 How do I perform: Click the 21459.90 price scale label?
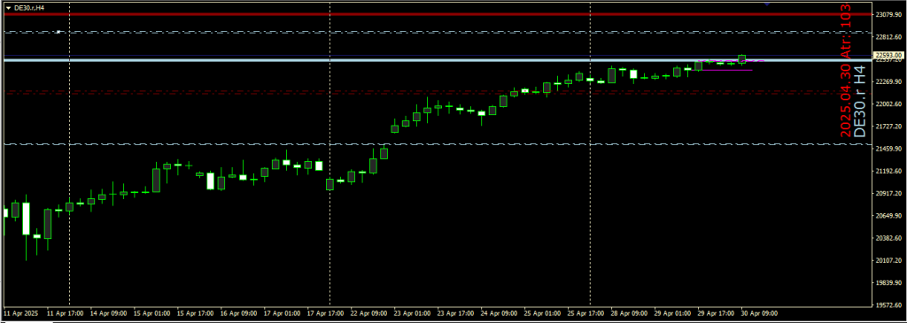pyautogui.click(x=888, y=149)
